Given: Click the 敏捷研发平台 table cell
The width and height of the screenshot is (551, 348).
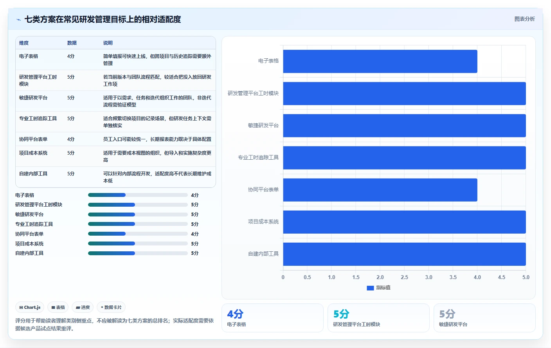Looking at the screenshot, I should (x=33, y=98).
